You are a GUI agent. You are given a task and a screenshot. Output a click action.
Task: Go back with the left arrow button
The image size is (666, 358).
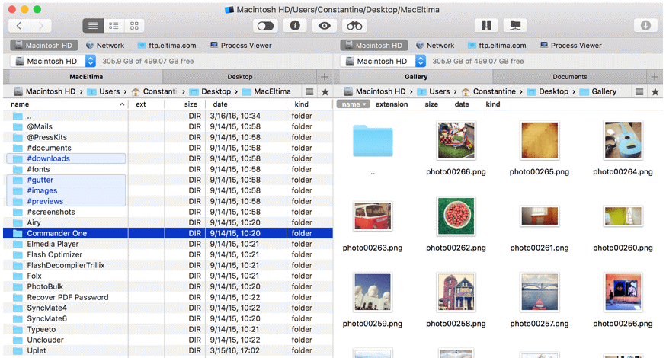click(21, 26)
